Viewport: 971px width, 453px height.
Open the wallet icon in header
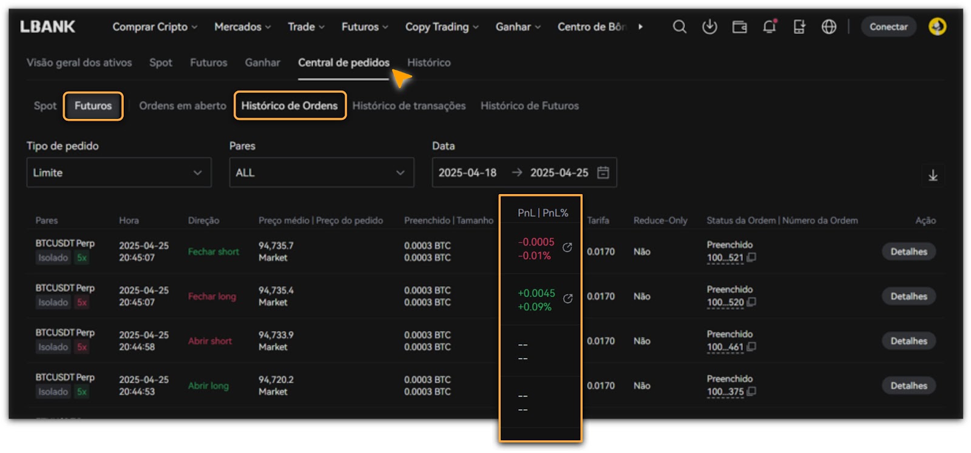pyautogui.click(x=739, y=27)
